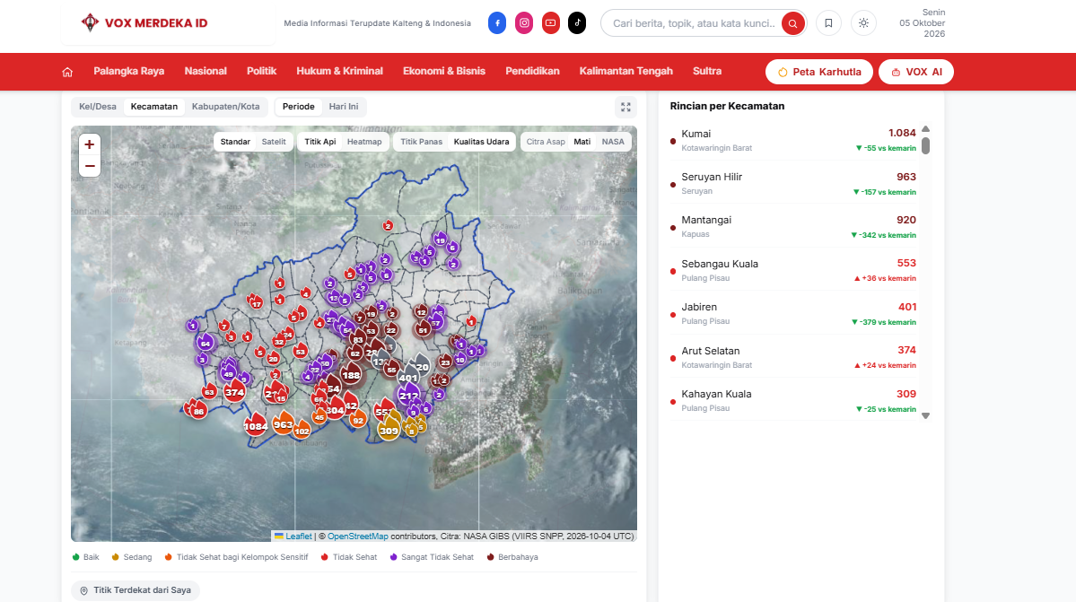Image resolution: width=1076 pixels, height=602 pixels.
Task: Open Nasional news section
Action: point(206,71)
